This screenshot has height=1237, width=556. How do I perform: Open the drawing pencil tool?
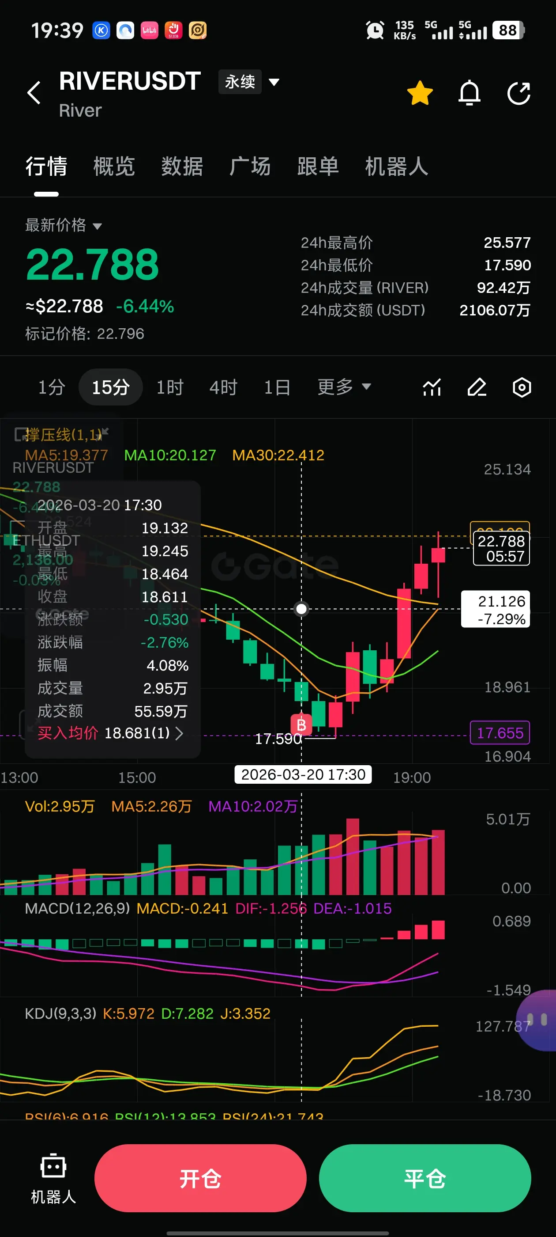[477, 387]
